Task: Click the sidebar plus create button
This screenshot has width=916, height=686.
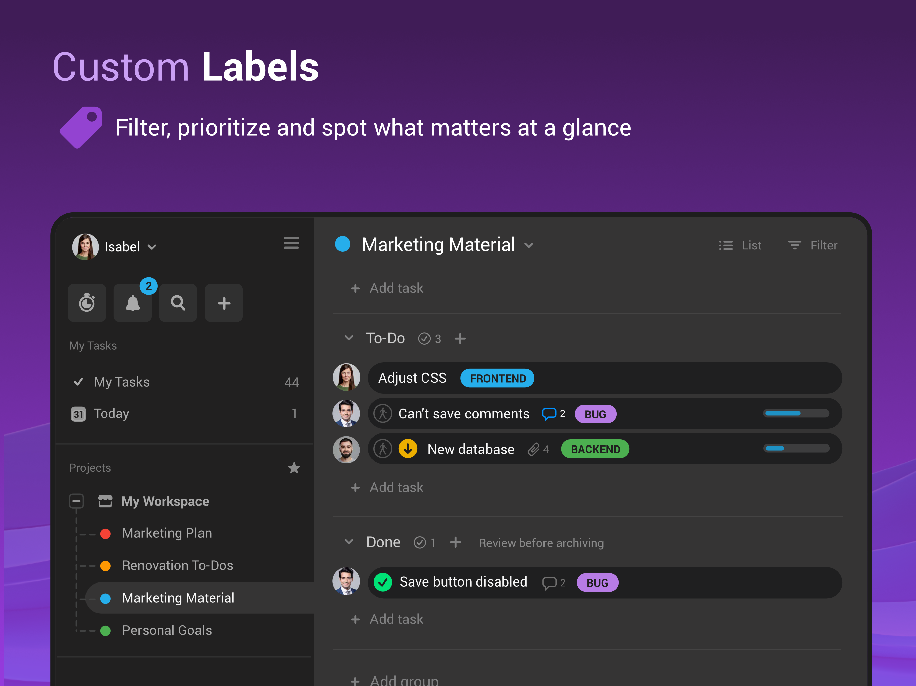Action: [224, 303]
